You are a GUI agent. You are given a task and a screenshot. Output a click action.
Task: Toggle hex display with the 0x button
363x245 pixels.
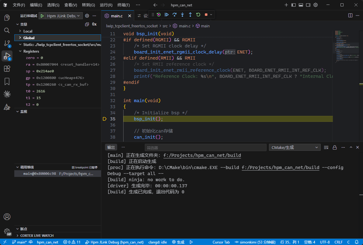(x=94, y=24)
